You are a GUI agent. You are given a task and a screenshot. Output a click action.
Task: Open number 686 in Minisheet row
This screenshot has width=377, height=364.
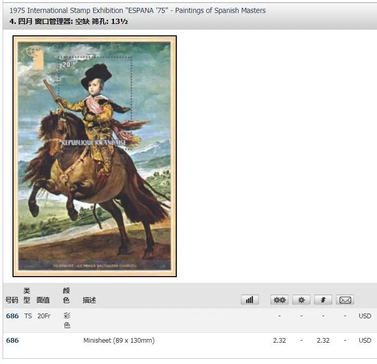point(12,340)
